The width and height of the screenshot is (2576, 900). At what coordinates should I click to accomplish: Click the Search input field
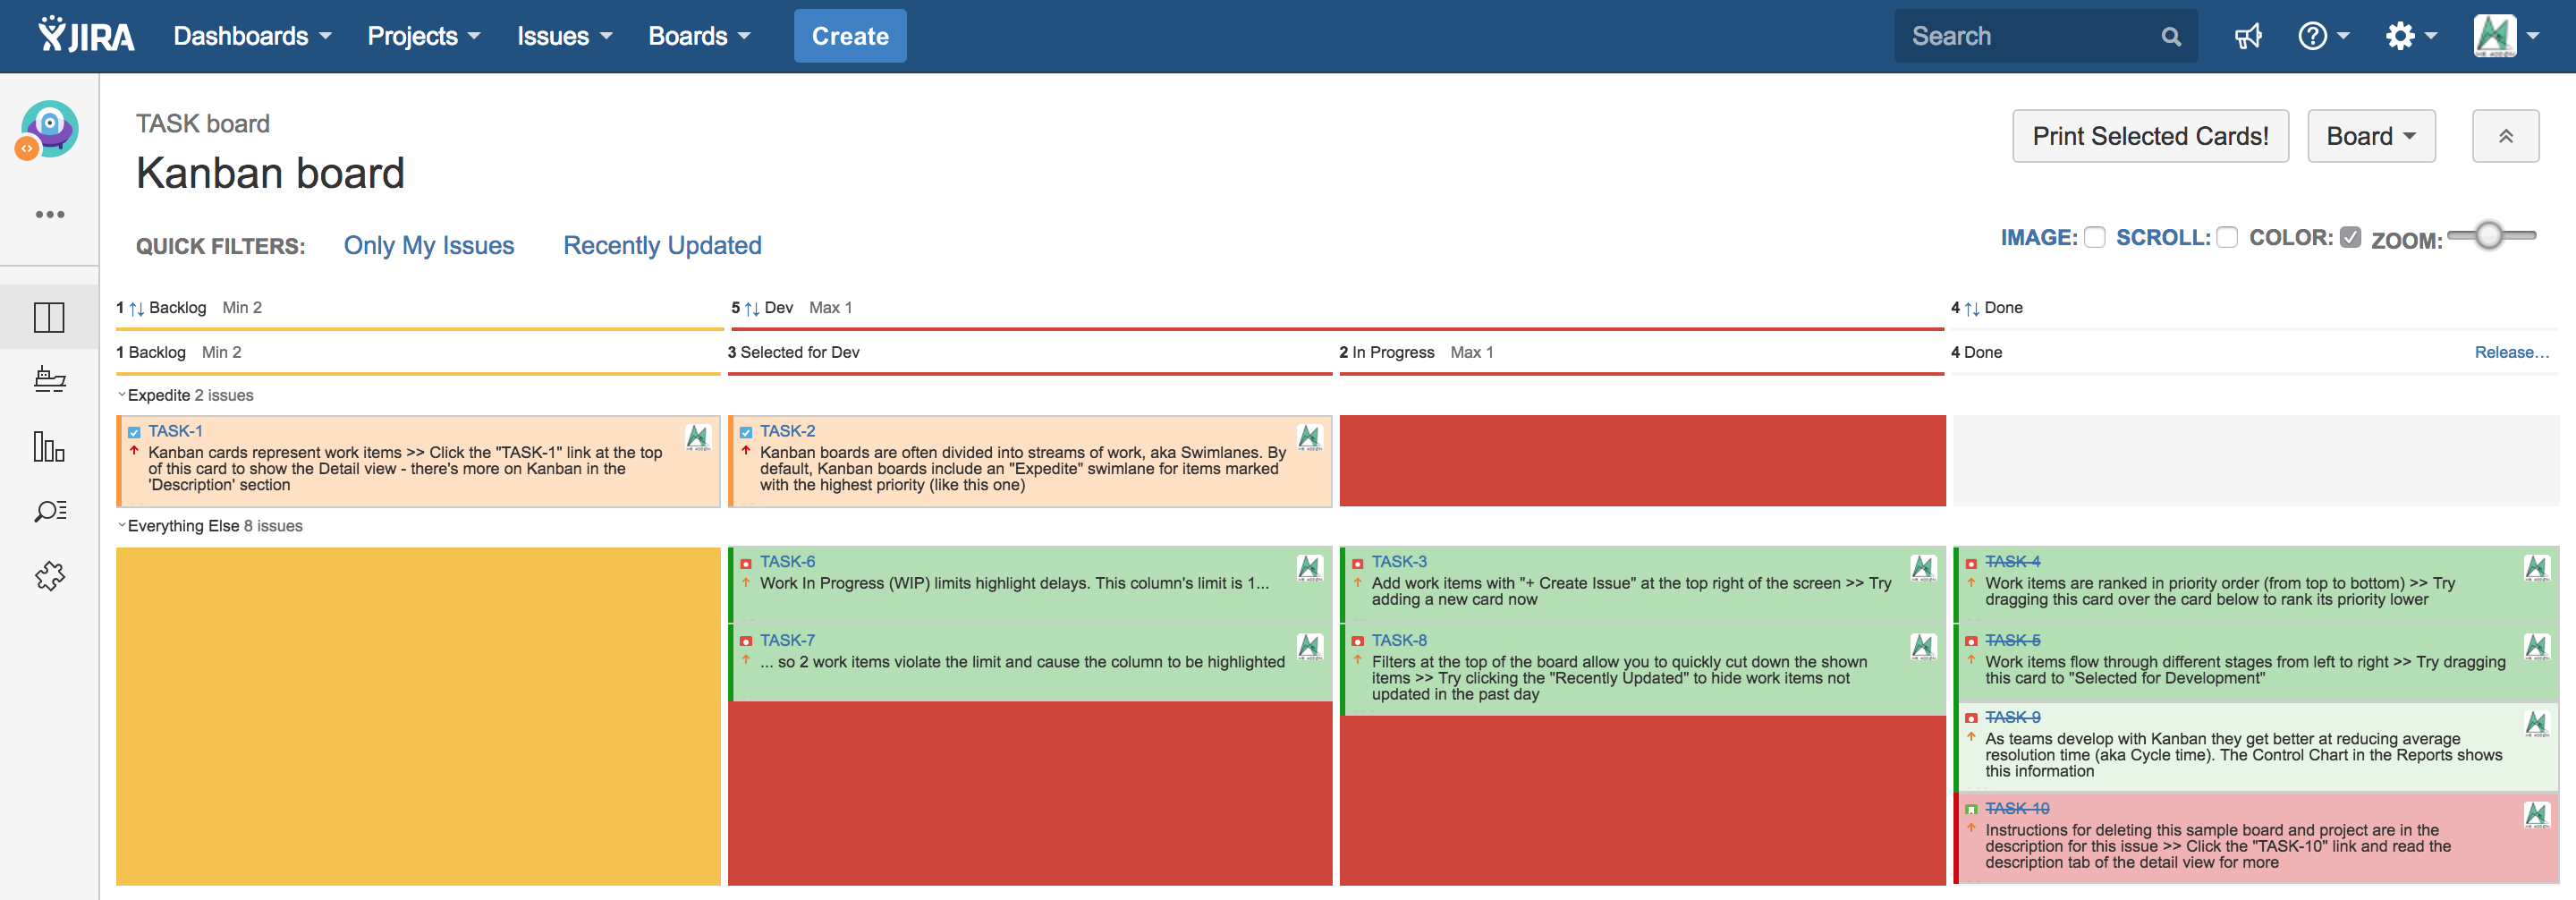click(2030, 36)
